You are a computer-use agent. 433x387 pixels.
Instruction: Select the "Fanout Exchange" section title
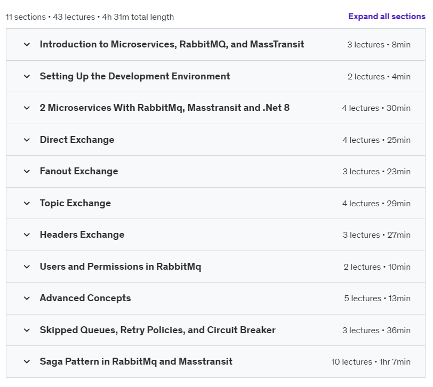pyautogui.click(x=79, y=172)
